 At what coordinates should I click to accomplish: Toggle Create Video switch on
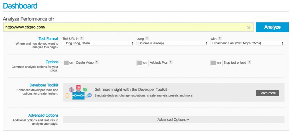coord(69,63)
